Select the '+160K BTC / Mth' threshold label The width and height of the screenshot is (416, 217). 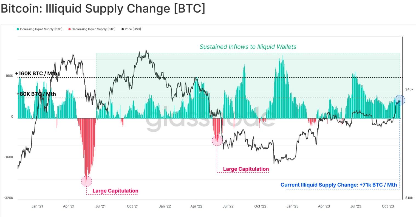[36, 74]
